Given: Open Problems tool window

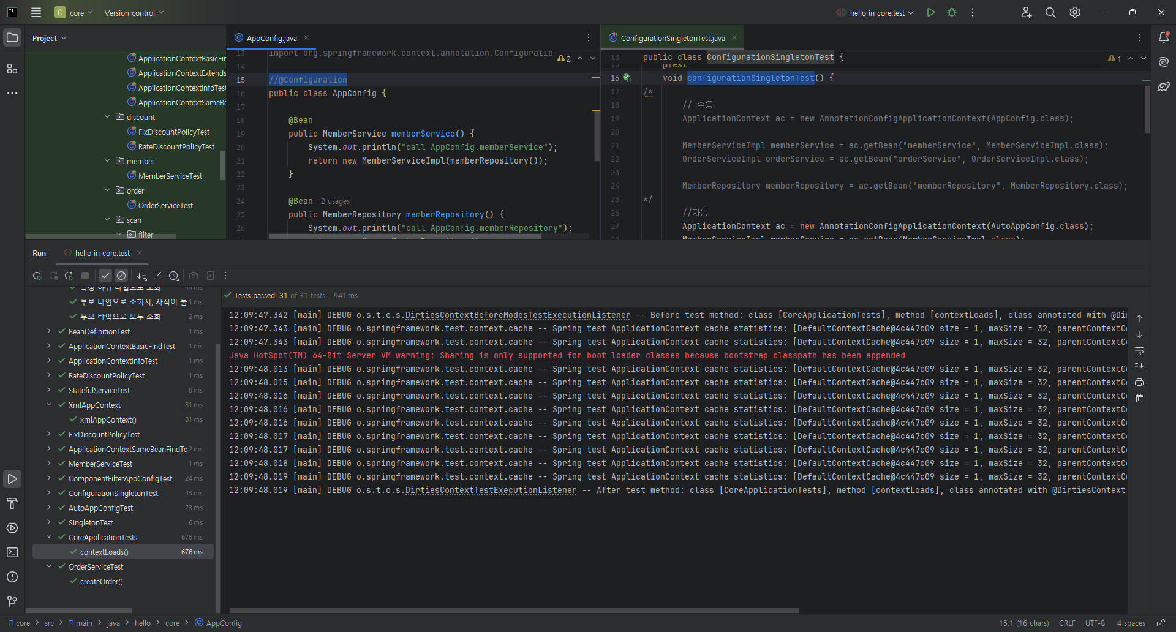Looking at the screenshot, I should tap(12, 577).
